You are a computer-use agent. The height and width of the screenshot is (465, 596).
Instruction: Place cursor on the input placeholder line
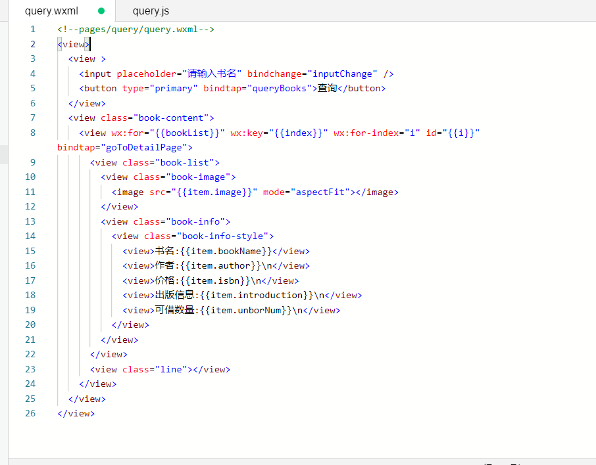tap(236, 74)
